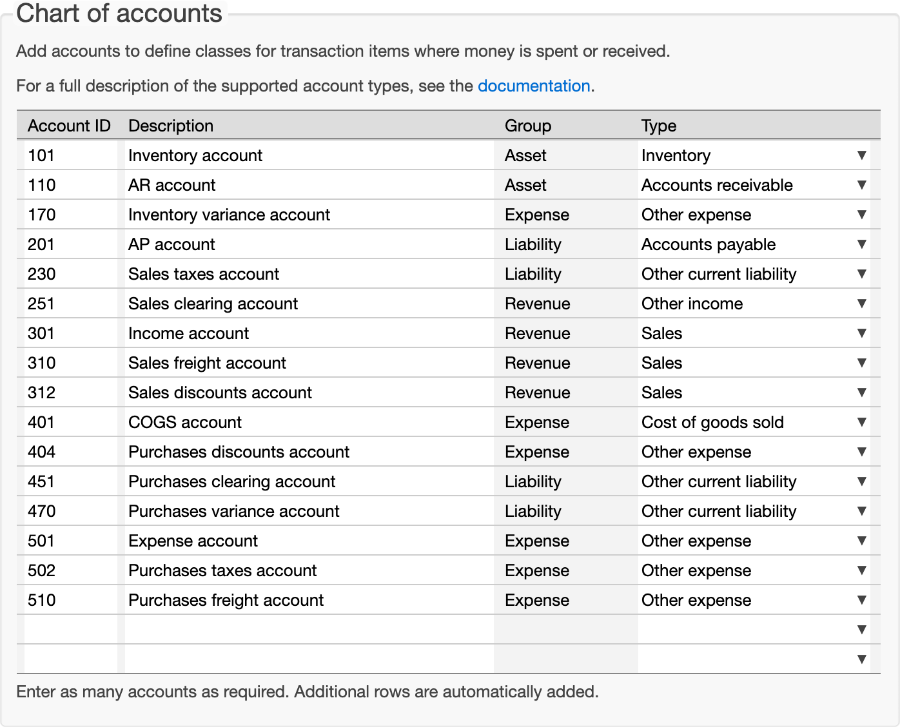Open Type dropdown for Inventory account
Screen dimensions: 900x727
click(x=753, y=155)
